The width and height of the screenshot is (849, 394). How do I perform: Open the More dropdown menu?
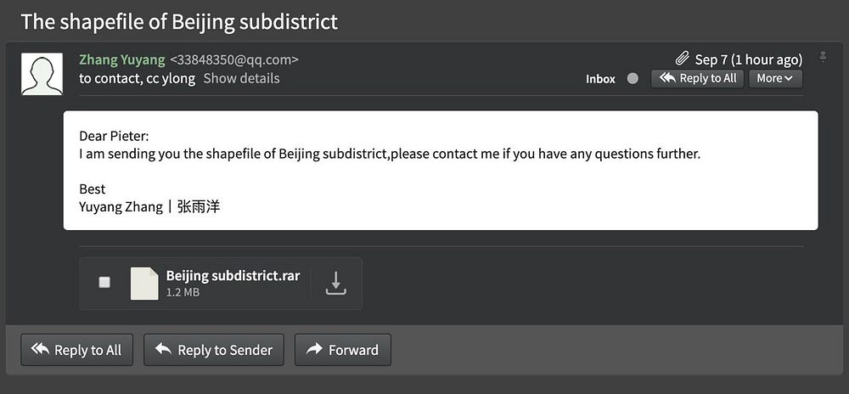tap(775, 78)
